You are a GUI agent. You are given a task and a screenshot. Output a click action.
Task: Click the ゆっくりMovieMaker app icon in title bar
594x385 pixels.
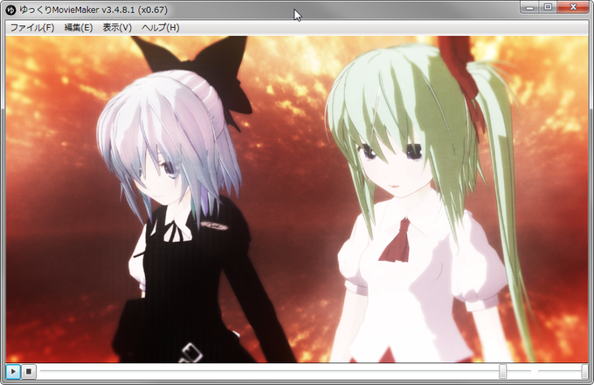pos(11,10)
